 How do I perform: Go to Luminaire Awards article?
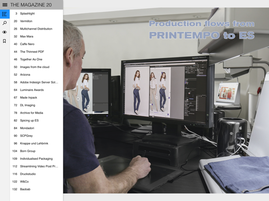(37, 90)
